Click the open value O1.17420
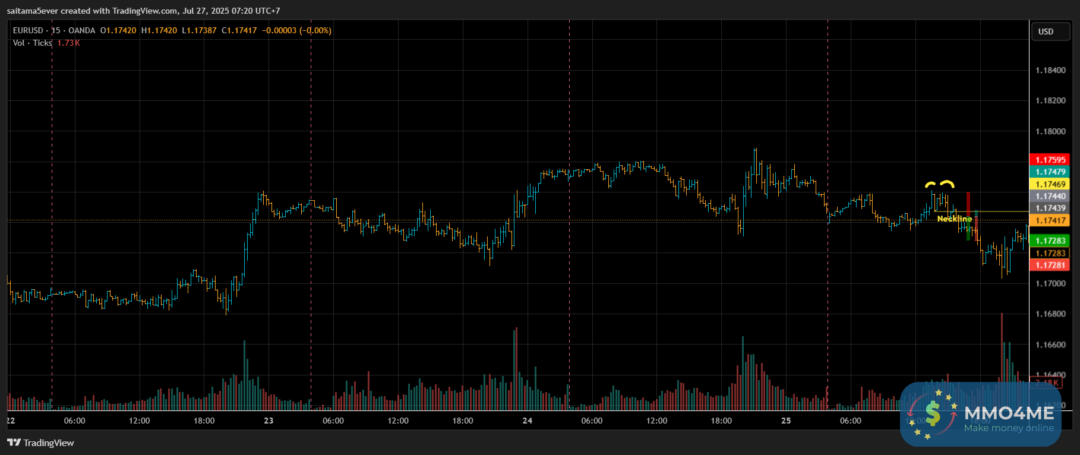This screenshot has height=455, width=1080. [118, 30]
